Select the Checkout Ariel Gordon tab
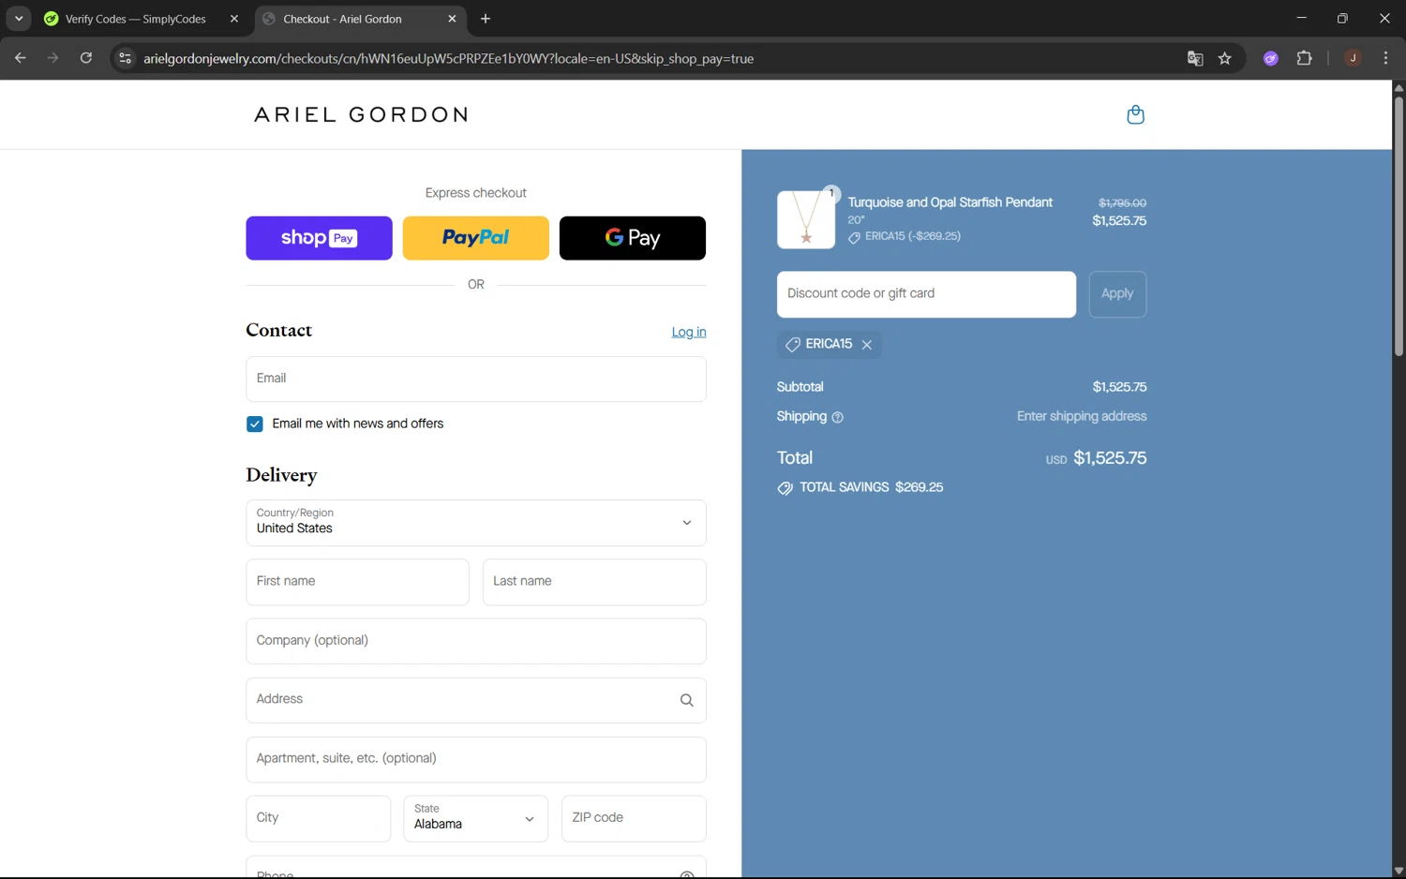Screen dimensions: 1406x879 point(359,19)
